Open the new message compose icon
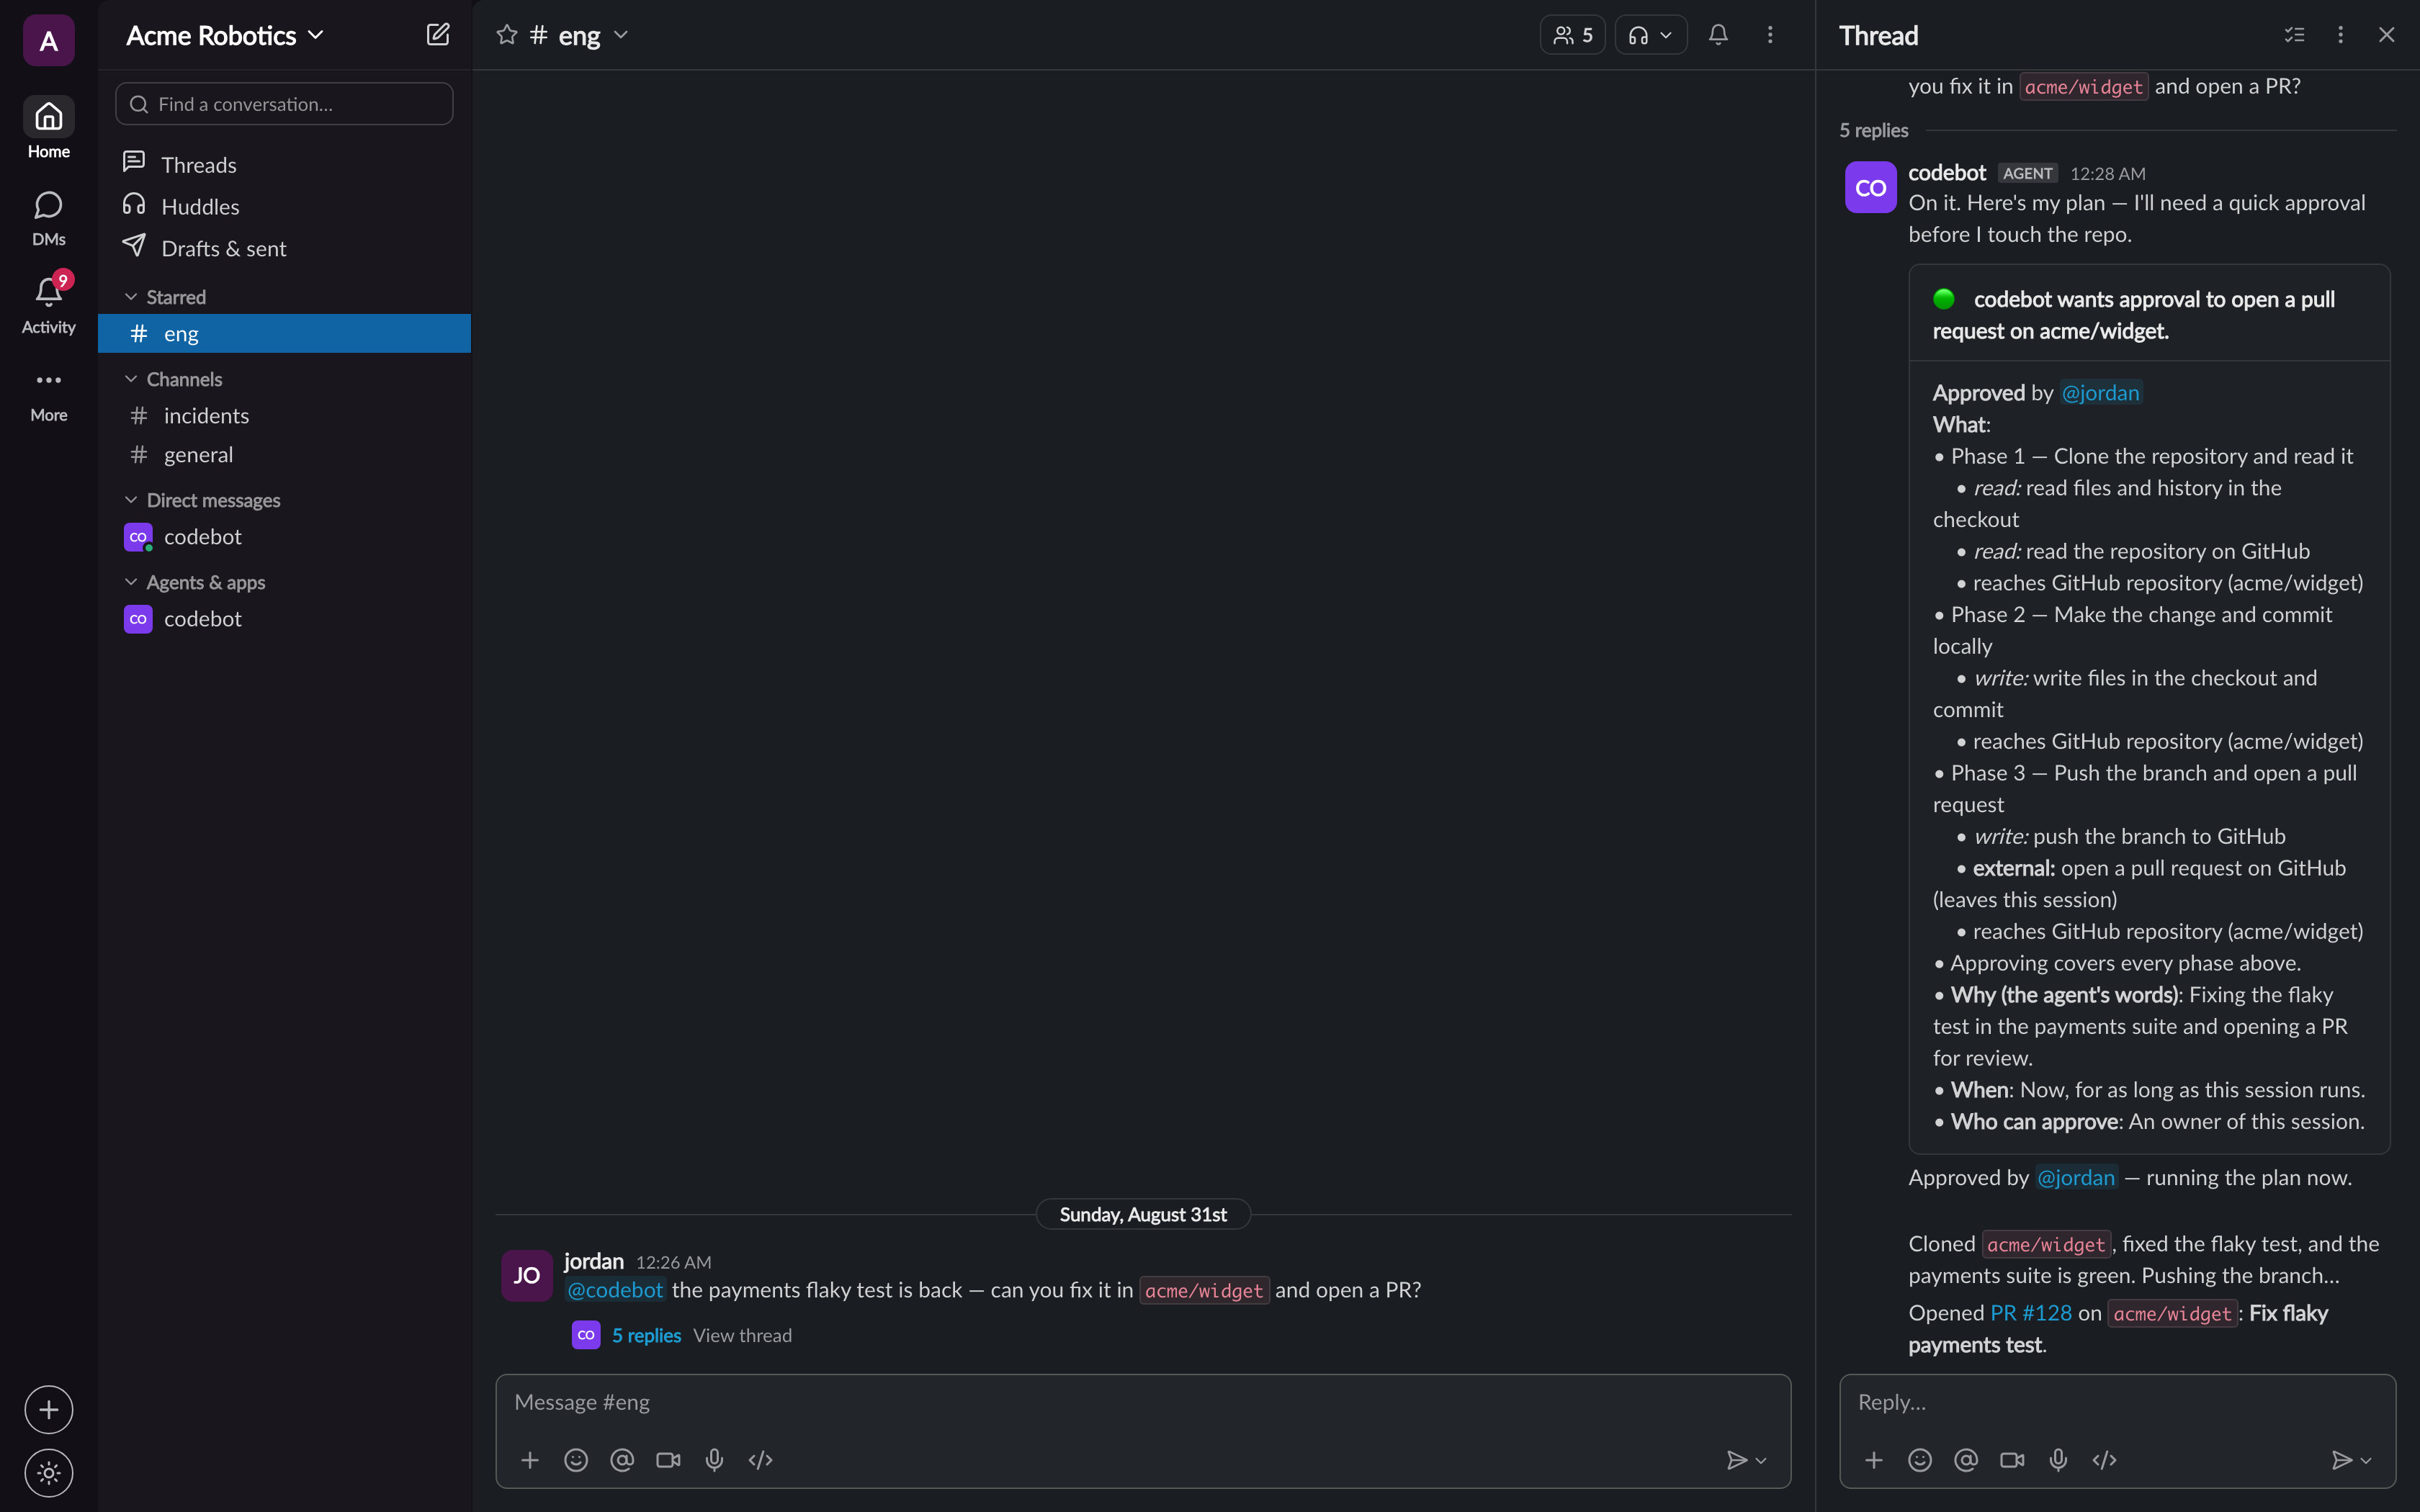This screenshot has height=1512, width=2420. click(x=438, y=35)
